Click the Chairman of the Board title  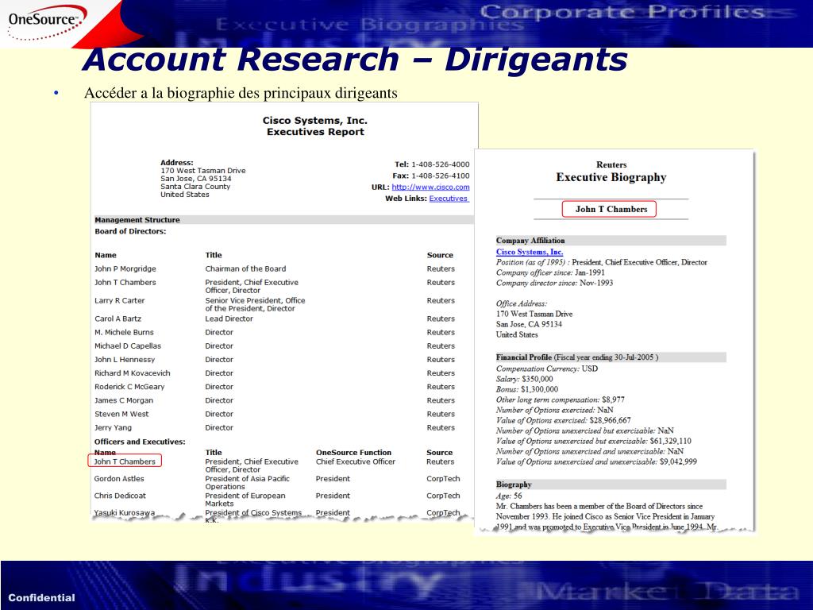[x=245, y=268]
